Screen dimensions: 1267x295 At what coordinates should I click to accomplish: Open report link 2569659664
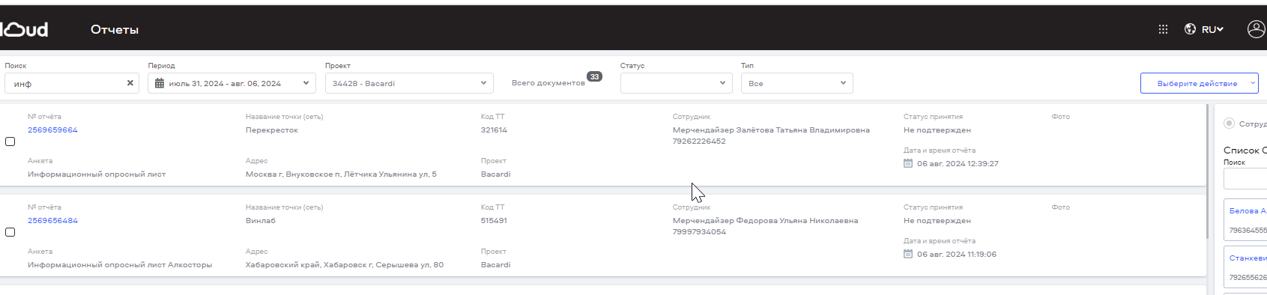[52, 130]
